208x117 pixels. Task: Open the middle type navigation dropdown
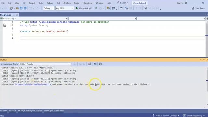(102, 19)
